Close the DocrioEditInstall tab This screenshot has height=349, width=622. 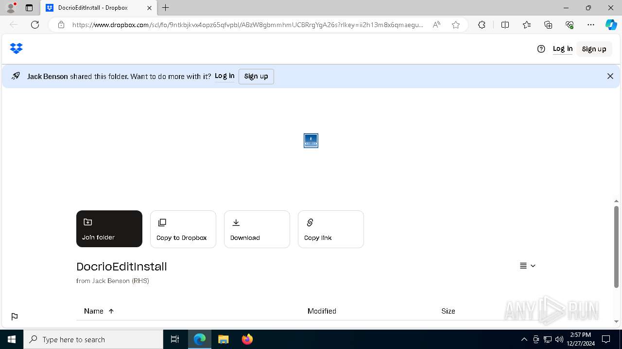coord(149,8)
